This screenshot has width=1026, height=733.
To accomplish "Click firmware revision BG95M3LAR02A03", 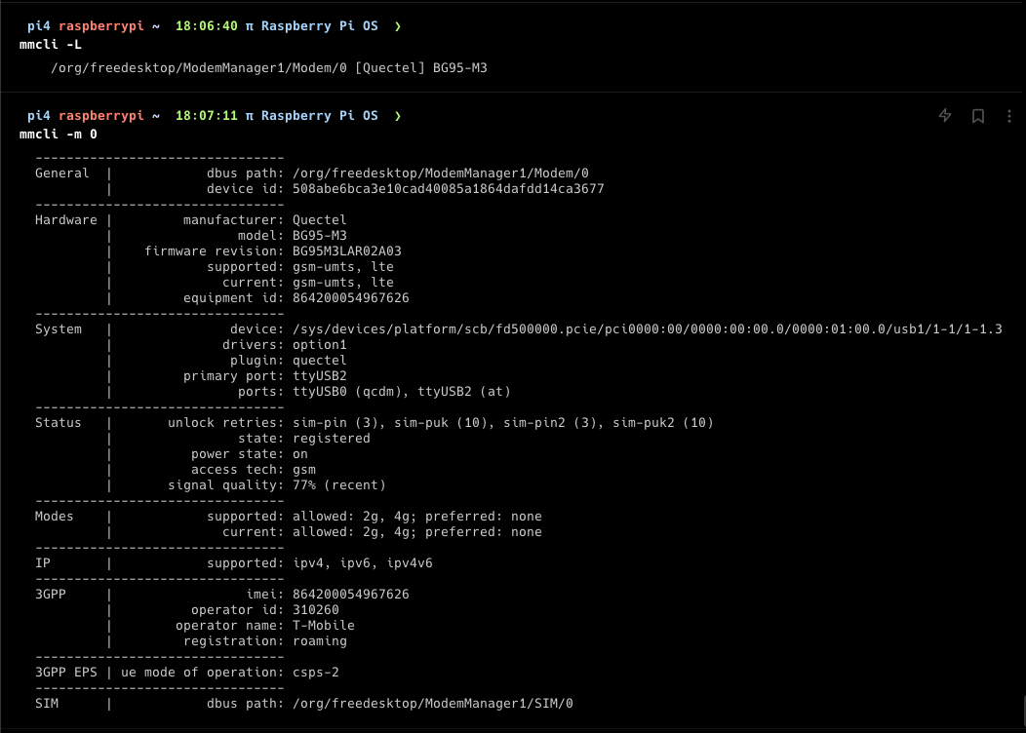I will pos(347,251).
